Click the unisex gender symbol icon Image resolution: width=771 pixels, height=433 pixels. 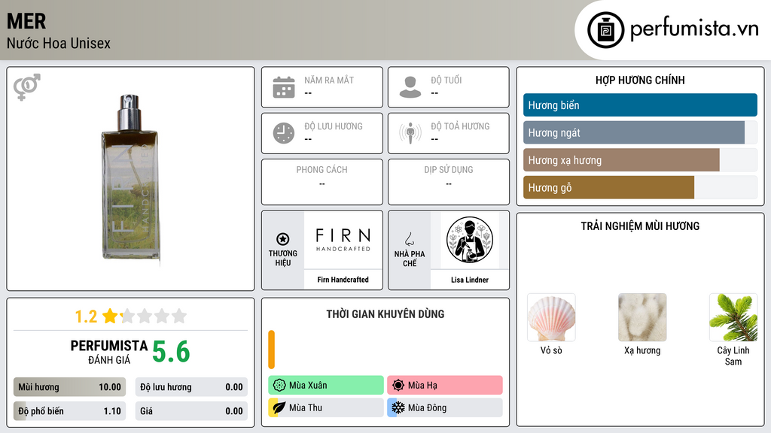pyautogui.click(x=27, y=87)
